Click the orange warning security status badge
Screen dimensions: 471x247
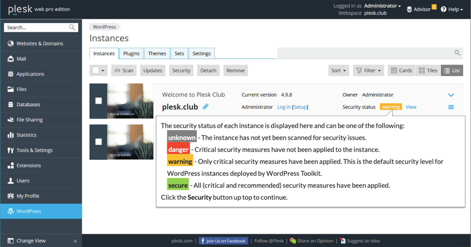click(391, 107)
